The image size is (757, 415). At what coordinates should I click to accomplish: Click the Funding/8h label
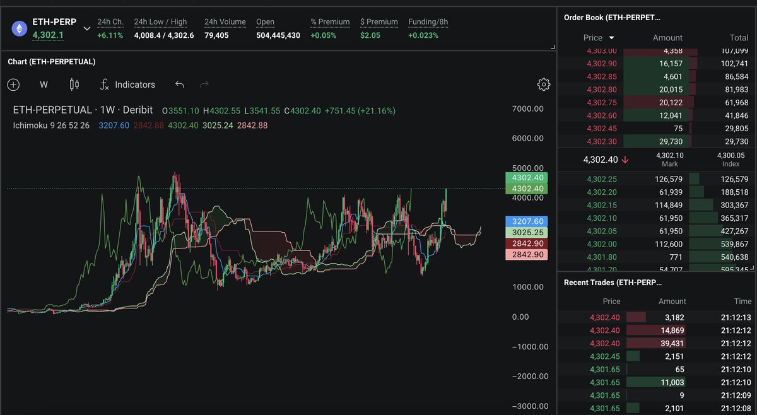point(428,22)
